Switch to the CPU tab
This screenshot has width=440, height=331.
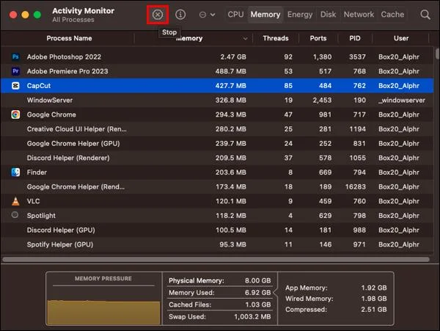coord(235,15)
